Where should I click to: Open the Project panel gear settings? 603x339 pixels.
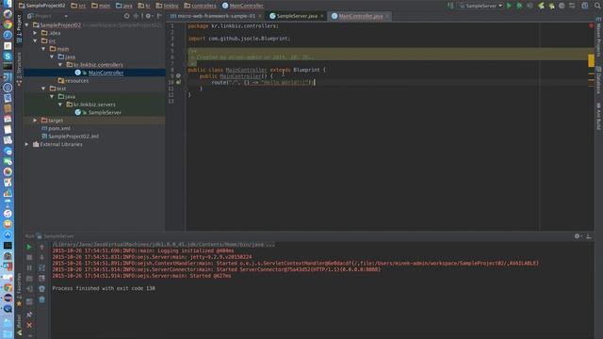pyautogui.click(x=149, y=16)
